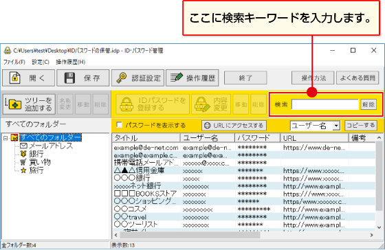This screenshot has height=250, width=385.
Task: Select the ○○コスメ row
Action: pyautogui.click(x=244, y=209)
